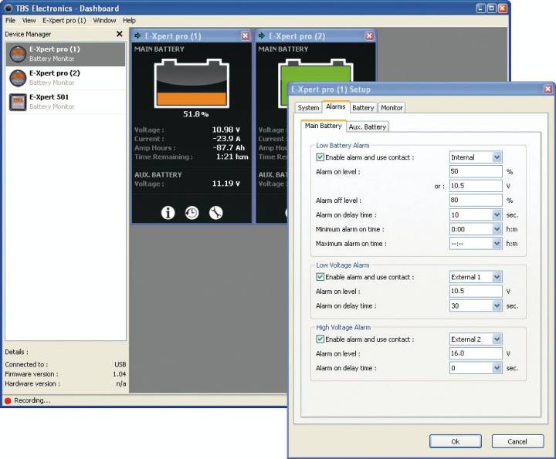This screenshot has height=459, width=556.
Task: Open the Window menu
Action: point(104,20)
